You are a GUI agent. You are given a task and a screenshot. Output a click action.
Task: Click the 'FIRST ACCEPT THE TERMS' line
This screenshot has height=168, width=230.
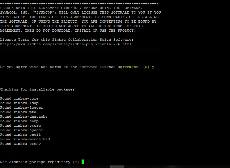point(79,17)
